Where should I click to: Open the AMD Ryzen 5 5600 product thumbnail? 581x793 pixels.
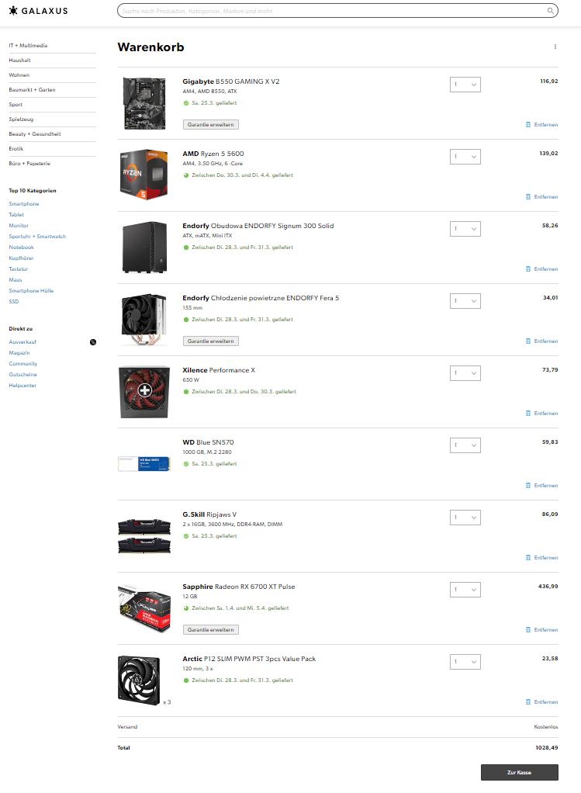144,175
